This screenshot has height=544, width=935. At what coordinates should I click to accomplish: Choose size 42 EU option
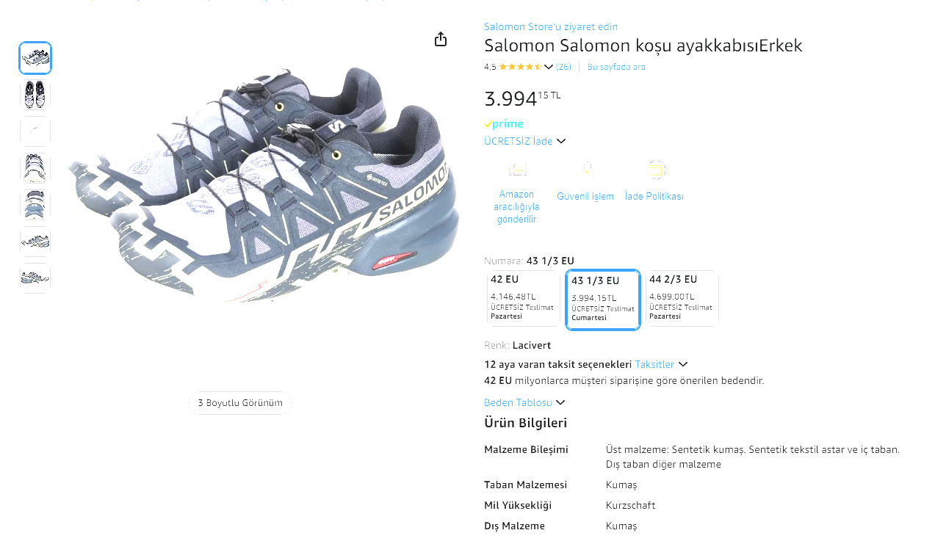[523, 298]
